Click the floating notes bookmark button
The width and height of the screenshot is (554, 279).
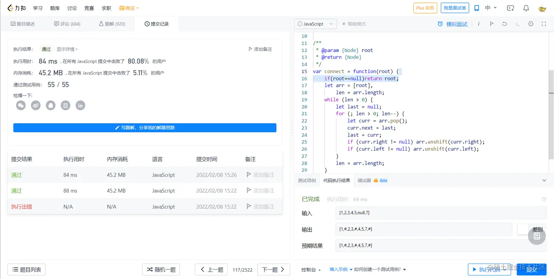click(x=537, y=236)
